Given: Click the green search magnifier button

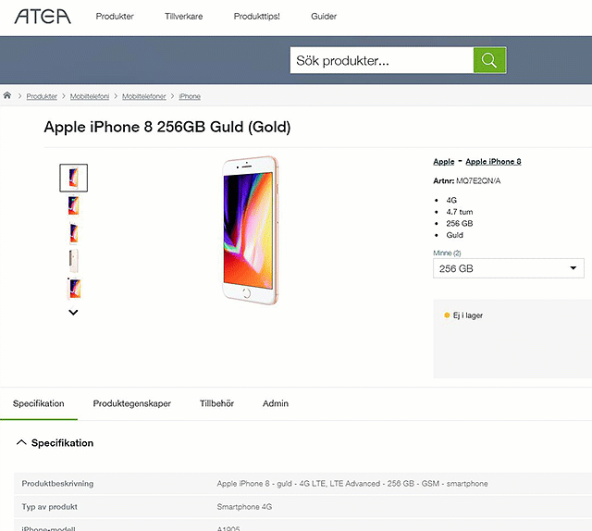Looking at the screenshot, I should click(x=489, y=61).
